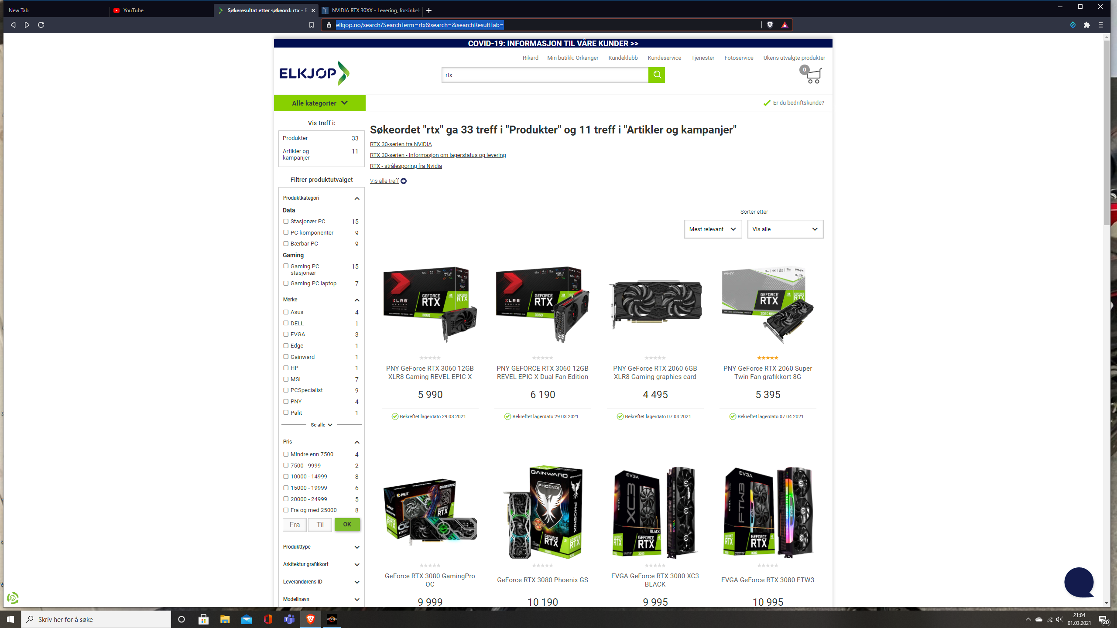This screenshot has height=628, width=1117.
Task: Open EVGA RTX 3080 FTW3 product image
Action: pos(768,512)
